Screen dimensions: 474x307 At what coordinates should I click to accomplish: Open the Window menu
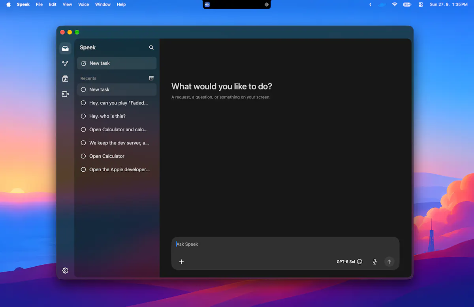[103, 4]
